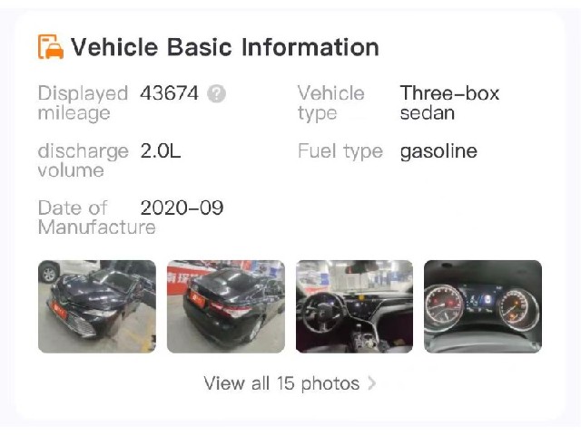
Task: Select the Three-box sedan value
Action: pos(449,102)
